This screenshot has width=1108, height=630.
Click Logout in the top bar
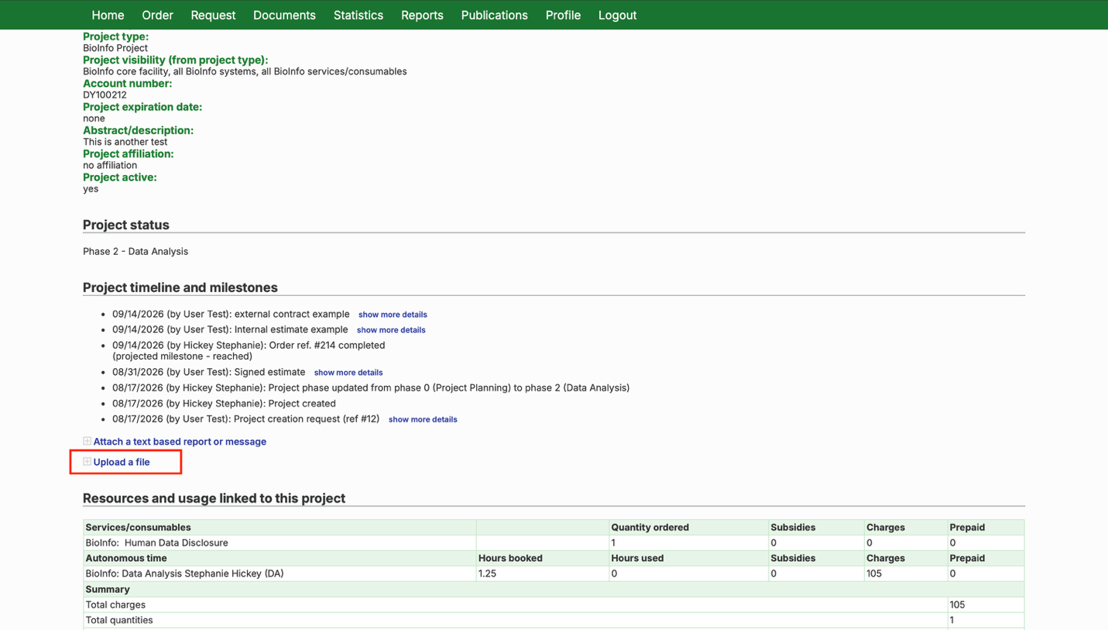click(x=617, y=15)
